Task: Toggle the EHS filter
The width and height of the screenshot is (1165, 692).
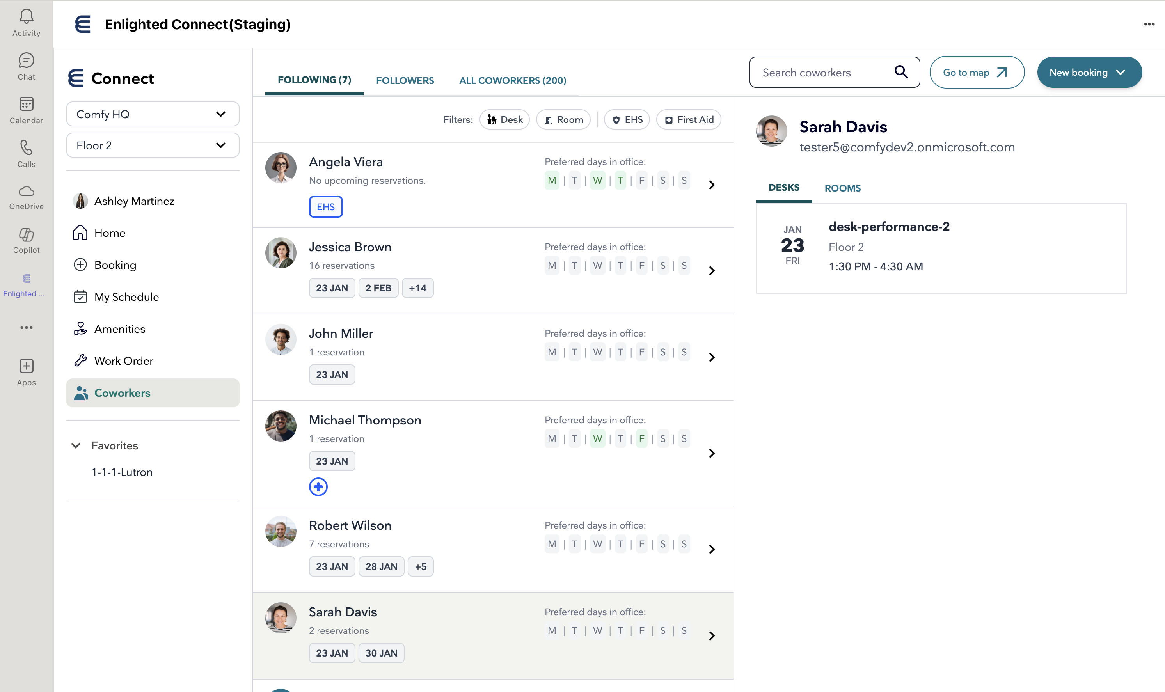Action: coord(627,120)
